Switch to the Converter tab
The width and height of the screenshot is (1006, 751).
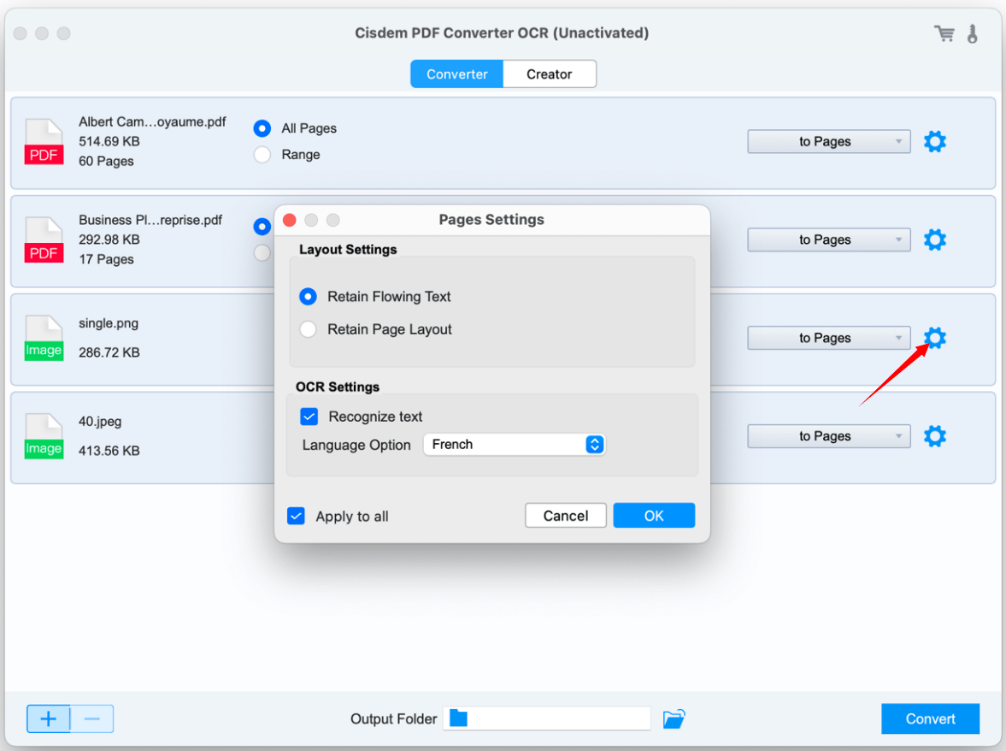coord(456,74)
